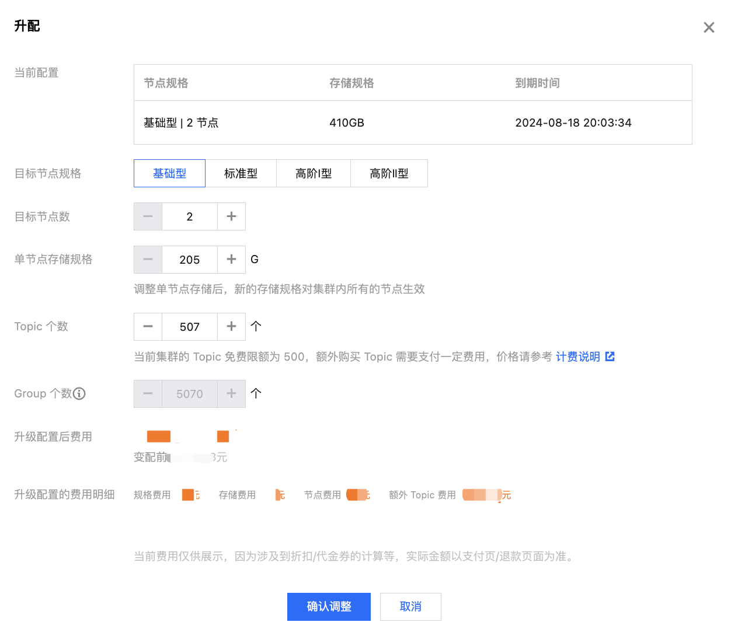Click the 取消 button
The height and width of the screenshot is (636, 731).
410,607
